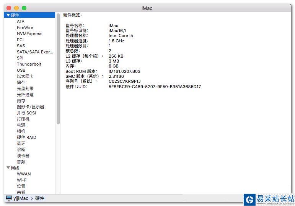Open the sidebar 内存 entry
Screen dimensions: 295x206
click(21, 101)
